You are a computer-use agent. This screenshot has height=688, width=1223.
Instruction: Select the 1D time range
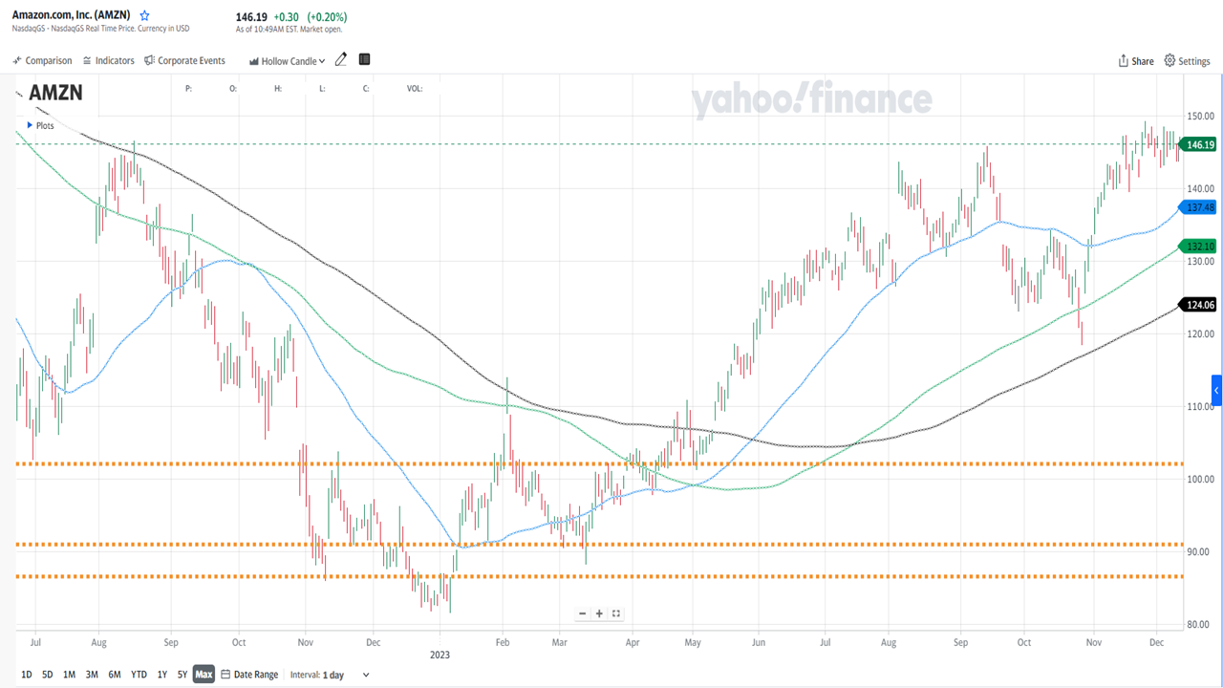coord(26,675)
